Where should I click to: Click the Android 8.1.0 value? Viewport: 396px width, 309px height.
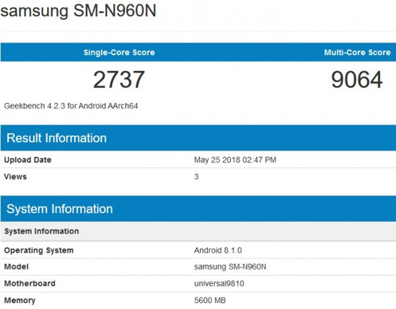pos(219,250)
